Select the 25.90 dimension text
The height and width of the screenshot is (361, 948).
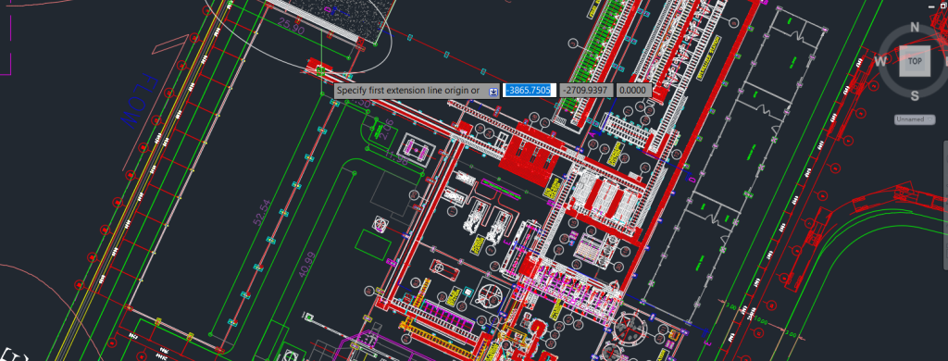point(293,25)
